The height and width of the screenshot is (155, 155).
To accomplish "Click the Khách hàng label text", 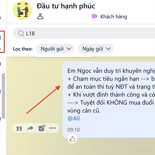I will click(114, 17).
